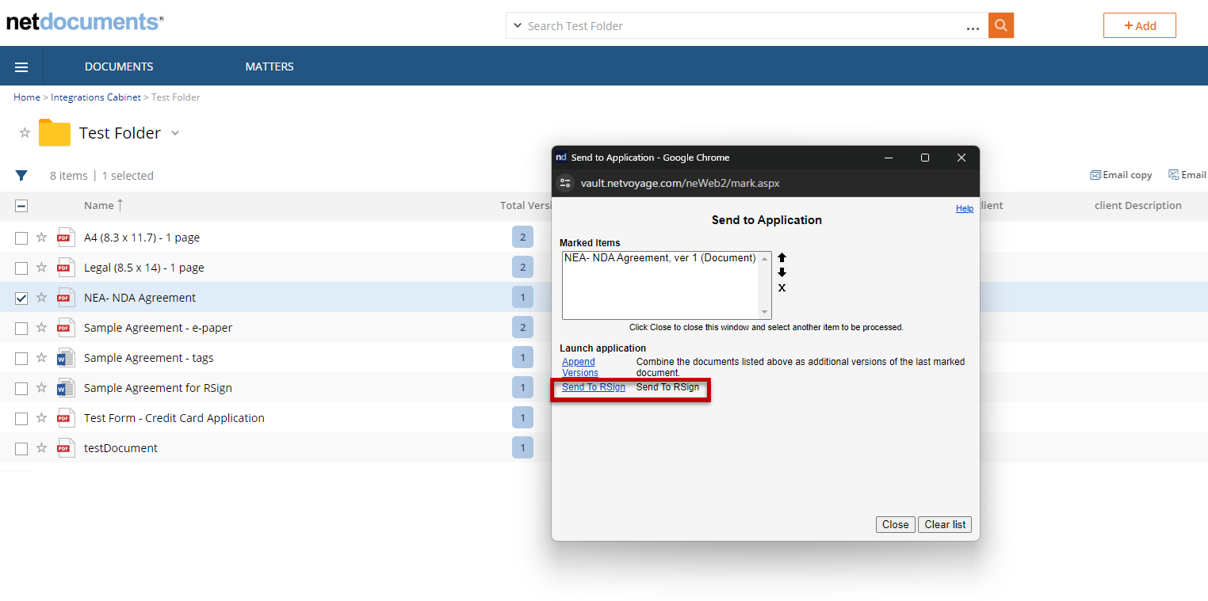Favorite the Legal (8.5 x 14) document

point(41,268)
